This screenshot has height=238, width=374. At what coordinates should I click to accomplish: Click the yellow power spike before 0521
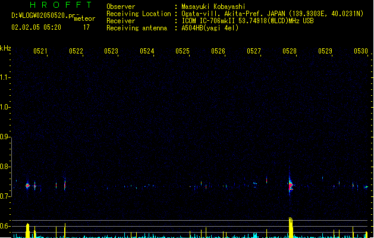[27, 231]
